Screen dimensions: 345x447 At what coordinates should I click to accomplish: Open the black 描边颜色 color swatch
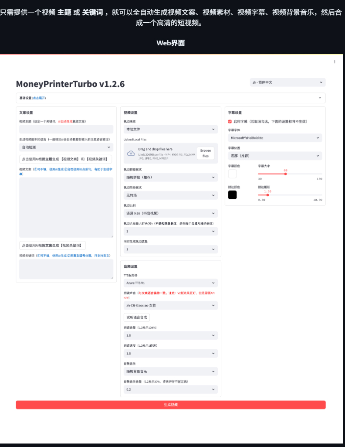click(232, 195)
